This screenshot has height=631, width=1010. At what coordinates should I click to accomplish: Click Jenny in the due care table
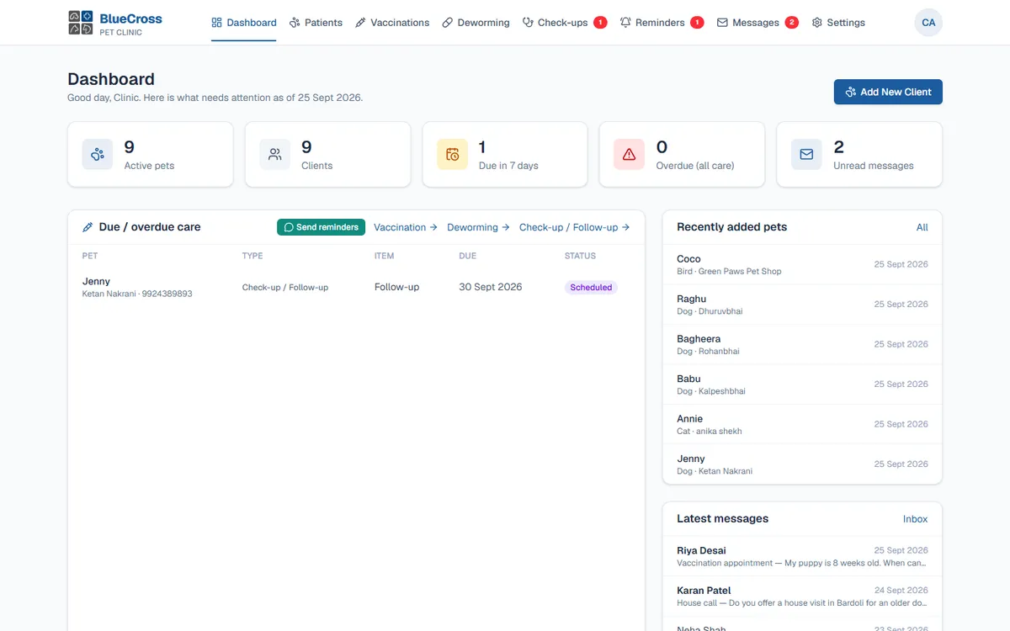coord(96,281)
